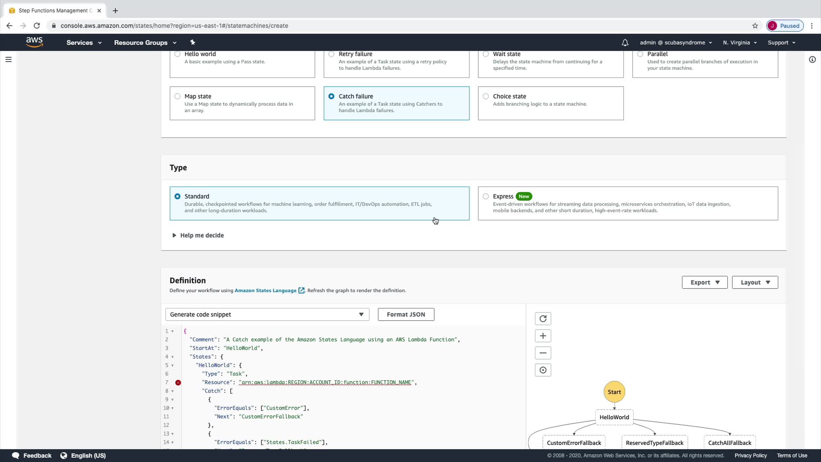
Task: Click the pin shortcuts icon in navbar
Action: (x=192, y=42)
